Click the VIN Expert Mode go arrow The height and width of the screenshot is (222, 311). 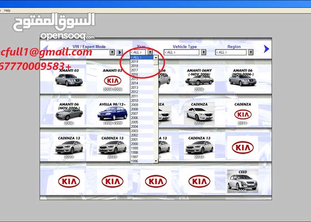(119, 52)
